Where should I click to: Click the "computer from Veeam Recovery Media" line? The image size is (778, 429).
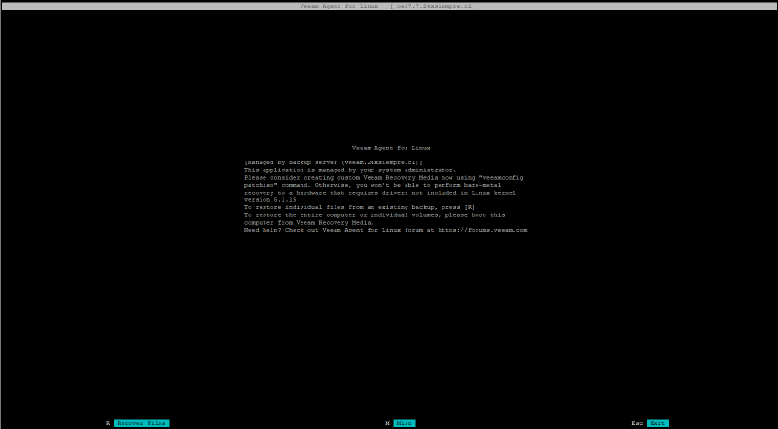(309, 223)
